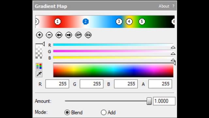
Task: Click the B channel yellow slider bar
Action: click(113, 58)
